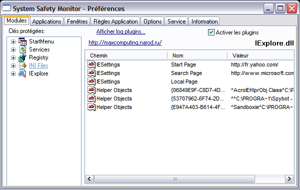Viewport: 300px width, 190px height.
Task: Click the Start Page entry's ab icon
Action: point(91,64)
